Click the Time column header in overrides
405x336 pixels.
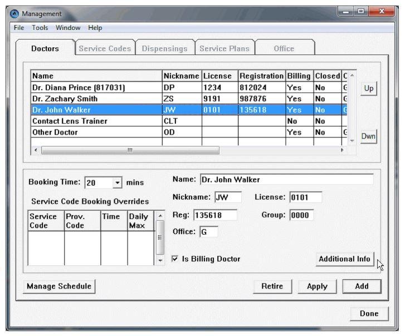(x=114, y=221)
